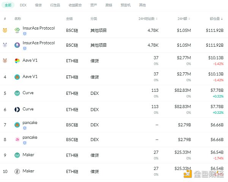The width and height of the screenshot is (228, 182).
Task: Open the Curve project link in row 5
Action: [28, 93]
